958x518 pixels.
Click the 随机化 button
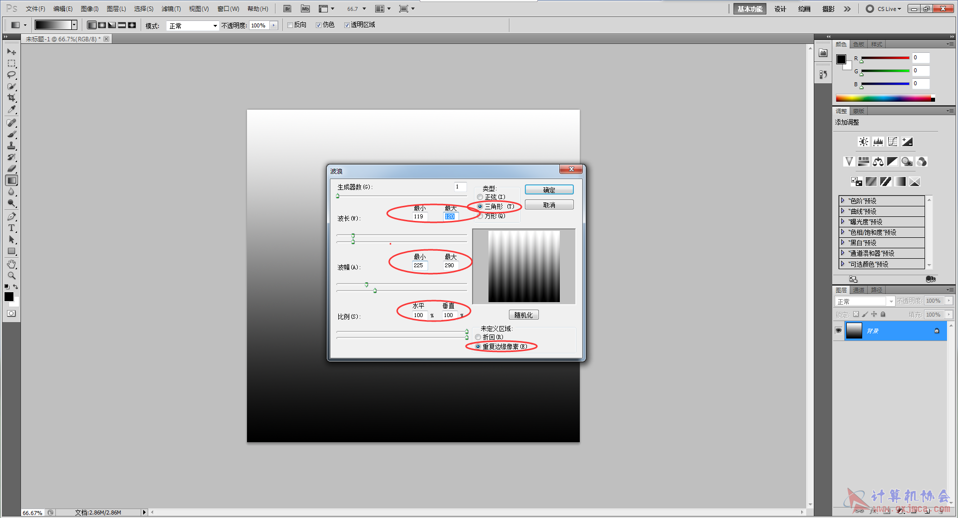[x=523, y=315]
